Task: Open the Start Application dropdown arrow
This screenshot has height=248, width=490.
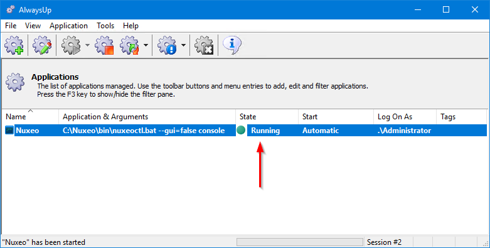Action: [87, 46]
